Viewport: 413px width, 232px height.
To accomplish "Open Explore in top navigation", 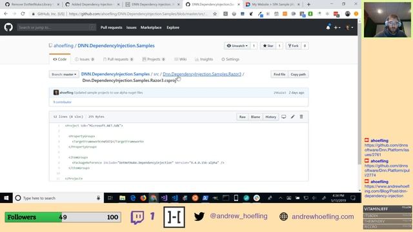I will [x=173, y=27].
